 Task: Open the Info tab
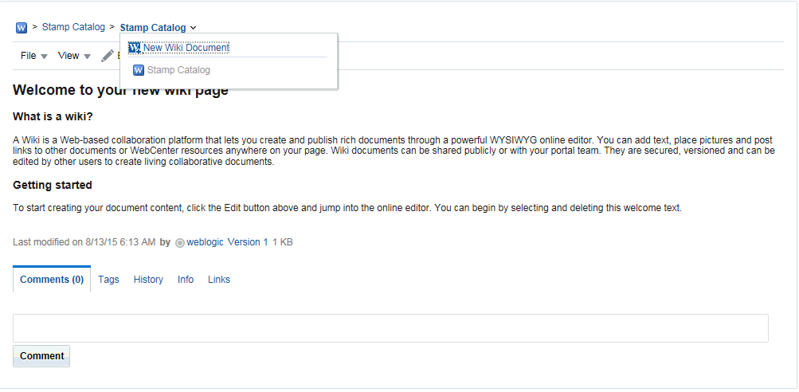(186, 280)
